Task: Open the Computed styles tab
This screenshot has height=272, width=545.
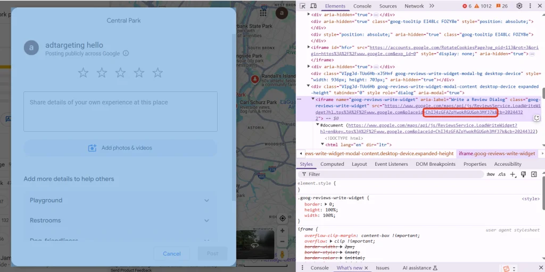Action: tap(332, 164)
